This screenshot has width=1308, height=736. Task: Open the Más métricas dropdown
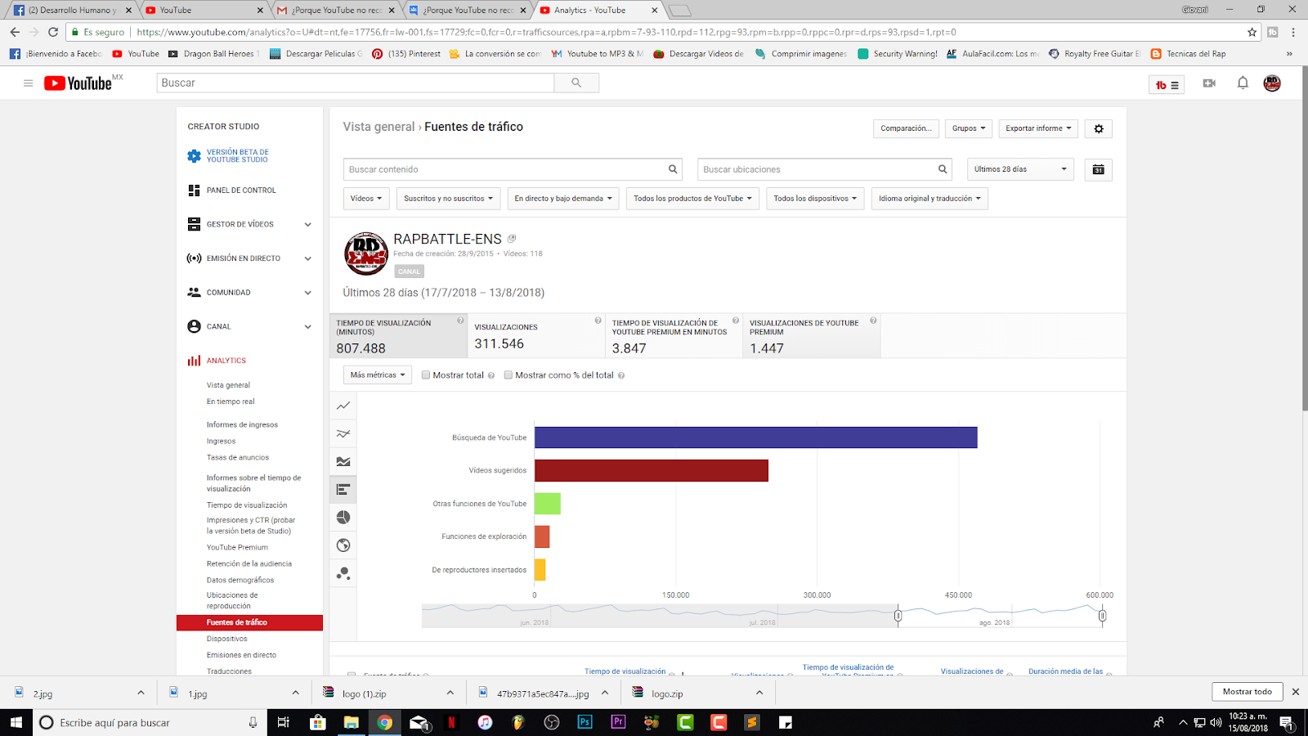[x=378, y=375]
